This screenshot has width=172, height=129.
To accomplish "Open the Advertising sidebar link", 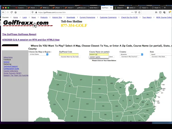I will click(x=8, y=57).
